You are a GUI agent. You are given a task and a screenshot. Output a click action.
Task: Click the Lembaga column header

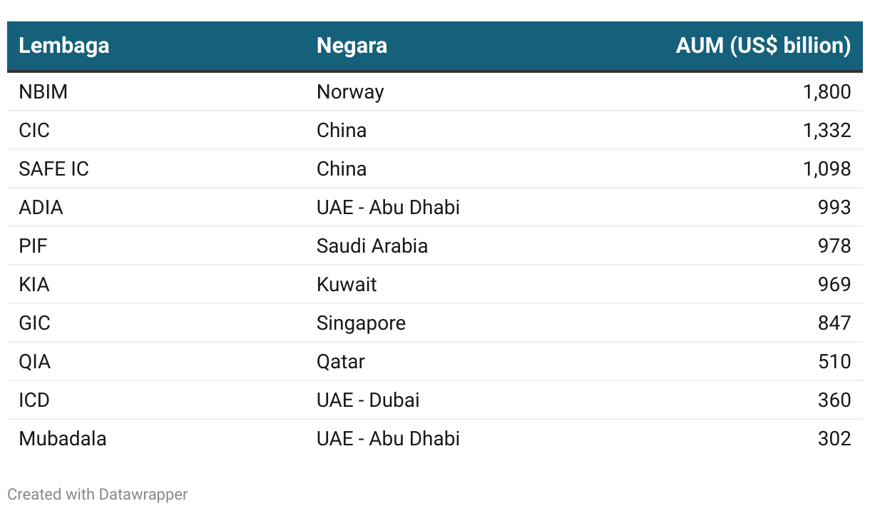pos(64,46)
